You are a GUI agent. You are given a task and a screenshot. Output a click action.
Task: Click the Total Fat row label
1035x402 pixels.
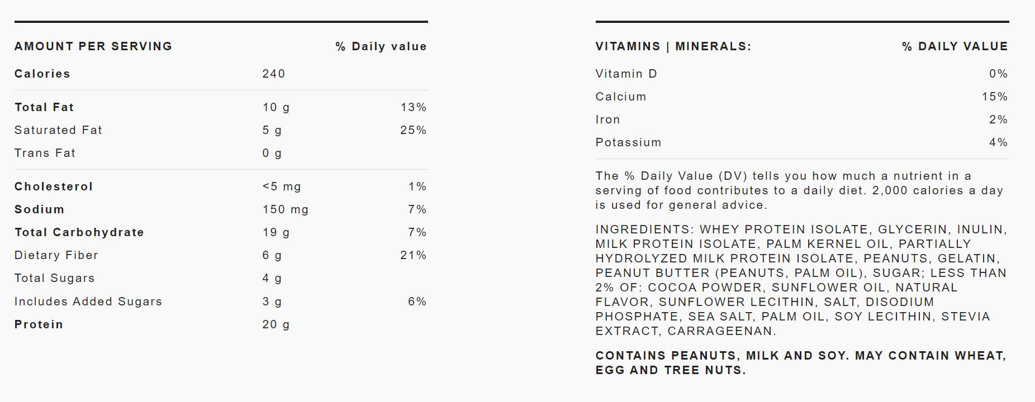(x=44, y=107)
